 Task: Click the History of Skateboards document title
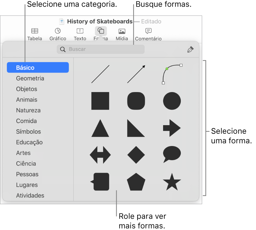(100, 21)
